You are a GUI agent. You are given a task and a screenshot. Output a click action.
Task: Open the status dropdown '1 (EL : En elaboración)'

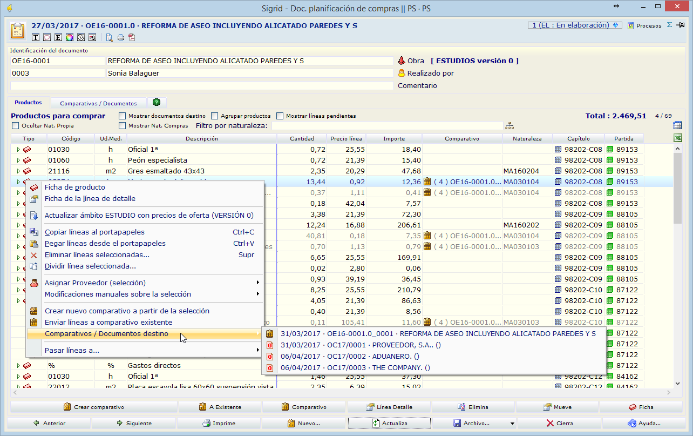(575, 25)
